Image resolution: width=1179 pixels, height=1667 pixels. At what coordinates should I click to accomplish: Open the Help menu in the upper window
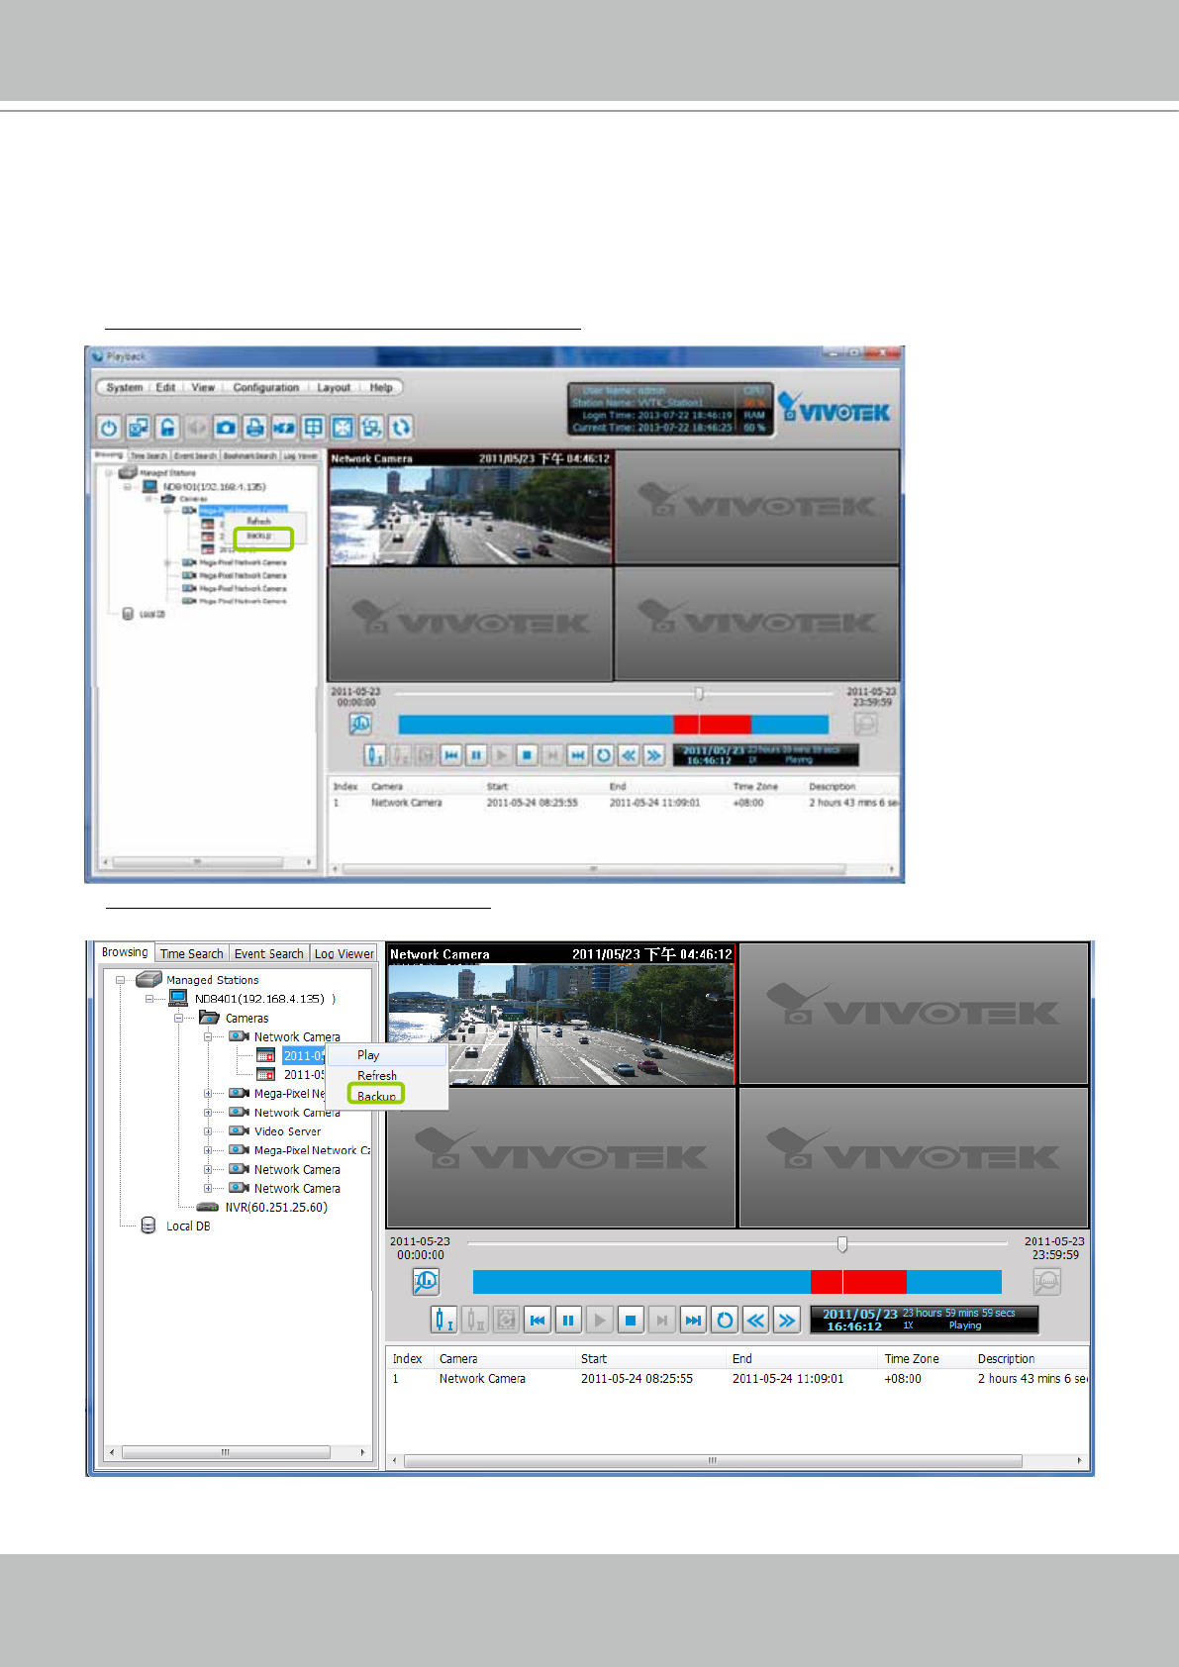pos(381,387)
